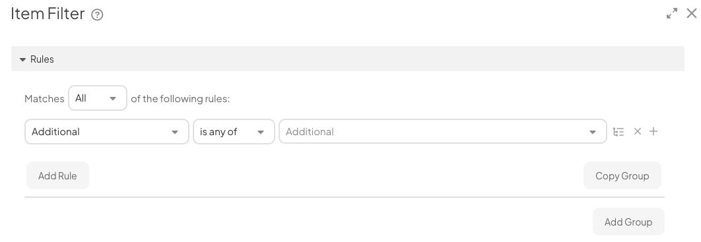Image resolution: width=701 pixels, height=242 pixels.
Task: Open the 'is any of' operator dropdown
Action: click(x=234, y=132)
